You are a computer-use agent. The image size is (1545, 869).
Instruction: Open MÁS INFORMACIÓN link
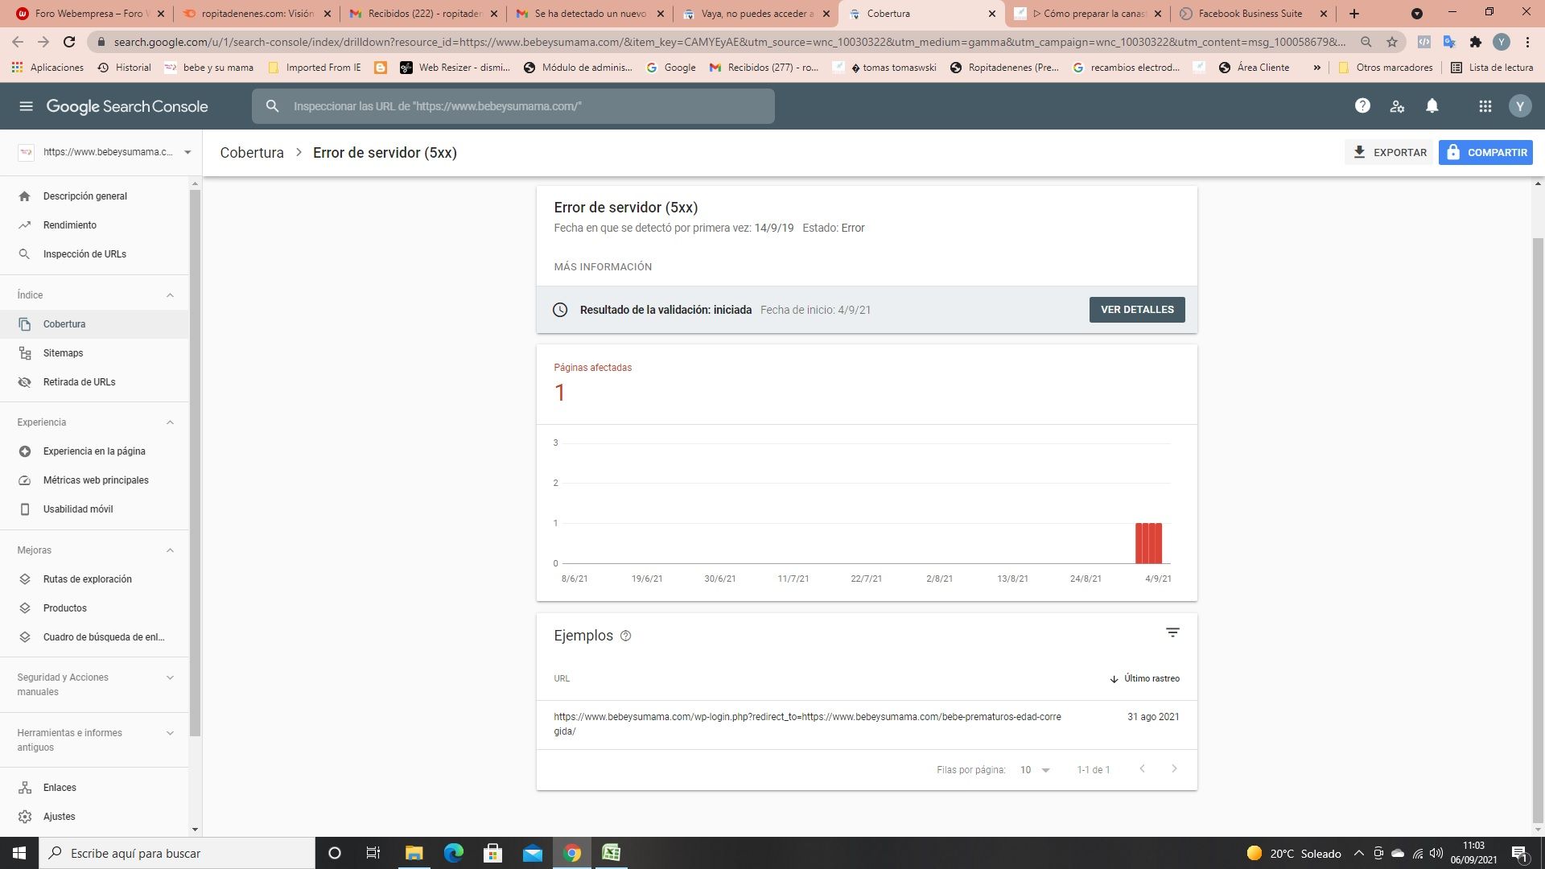(603, 267)
